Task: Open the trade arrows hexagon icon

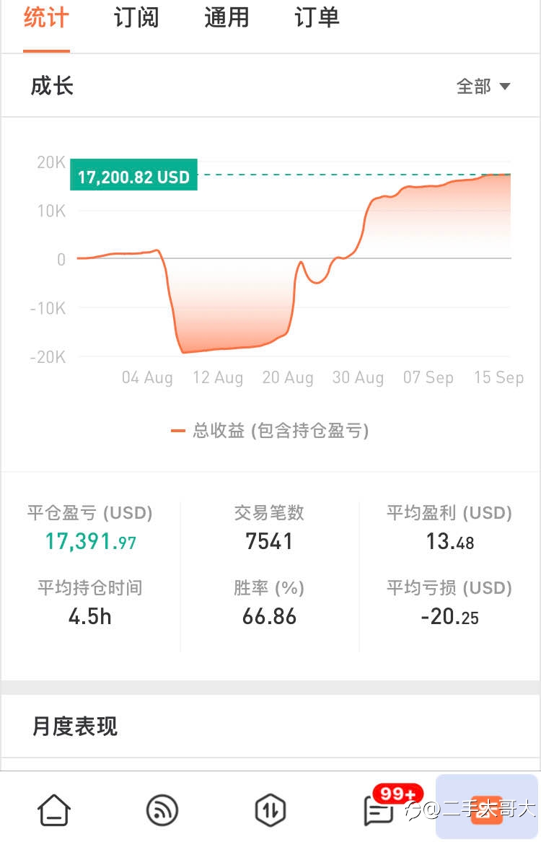Action: pos(270,810)
